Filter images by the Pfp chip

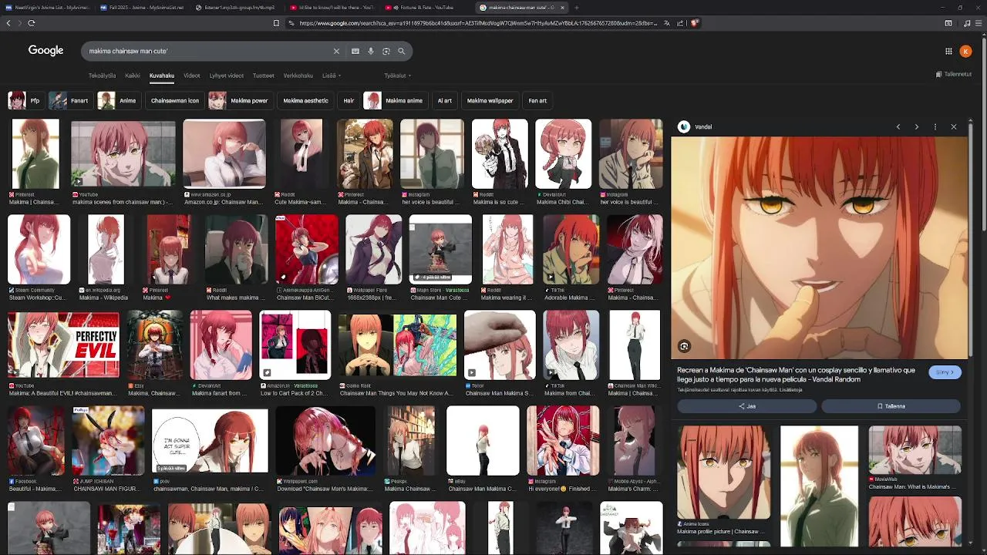point(25,100)
